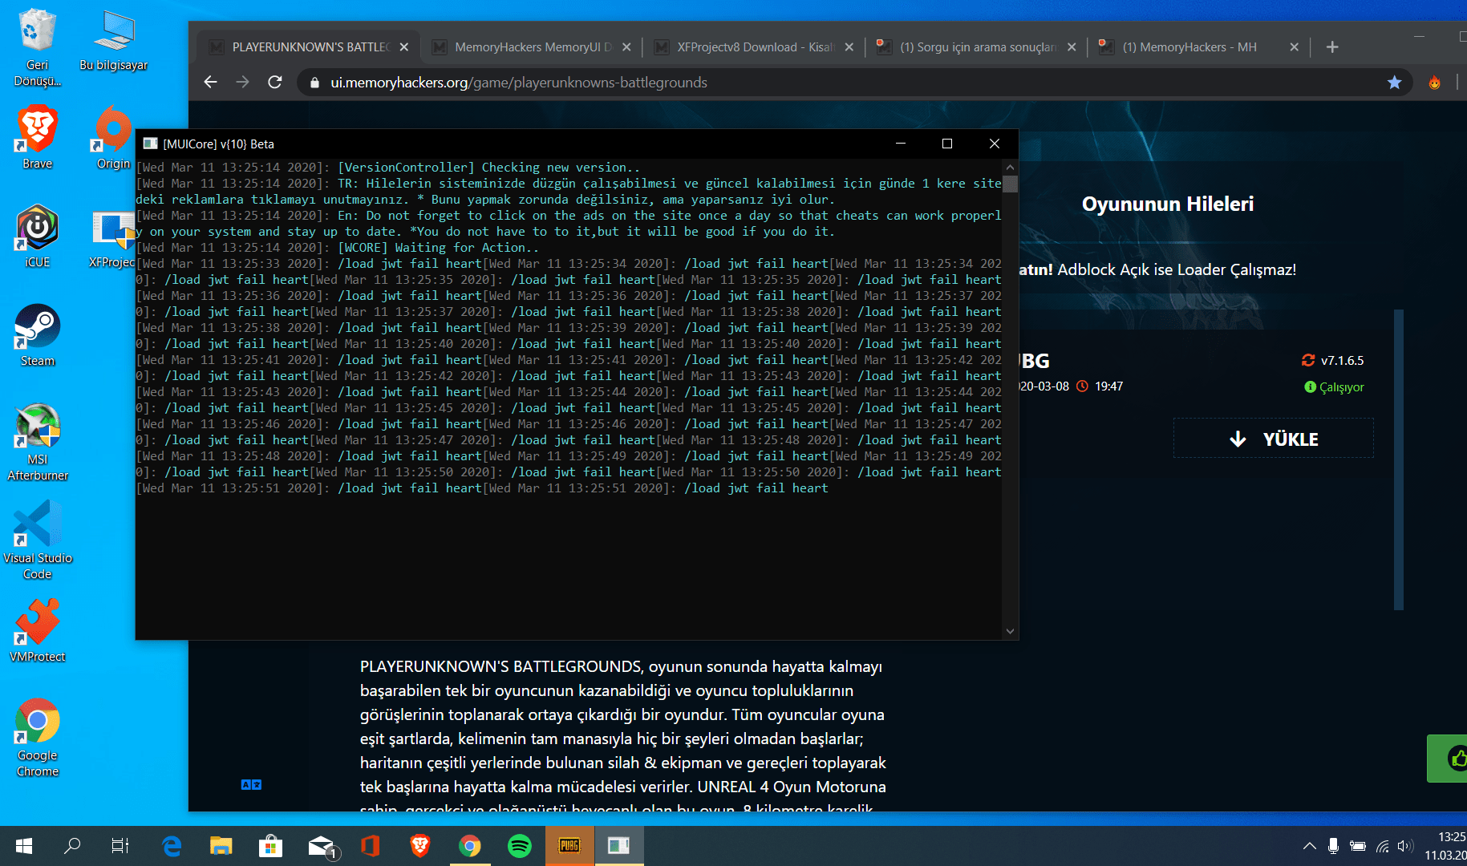The image size is (1467, 866).
Task: Close the XFProjectv8 Download tab
Action: (x=849, y=47)
